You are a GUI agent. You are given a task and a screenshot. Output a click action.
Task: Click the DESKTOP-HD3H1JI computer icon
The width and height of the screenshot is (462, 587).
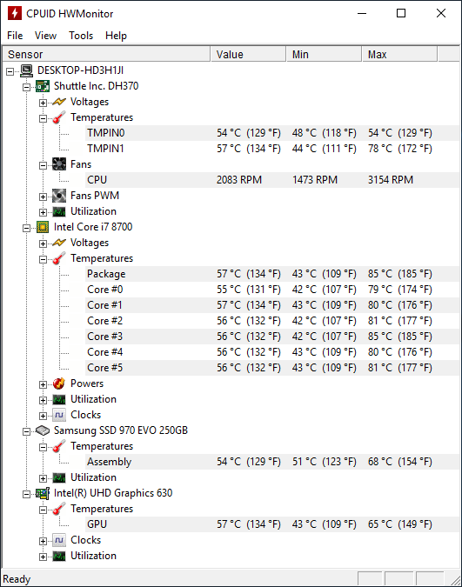tap(27, 70)
